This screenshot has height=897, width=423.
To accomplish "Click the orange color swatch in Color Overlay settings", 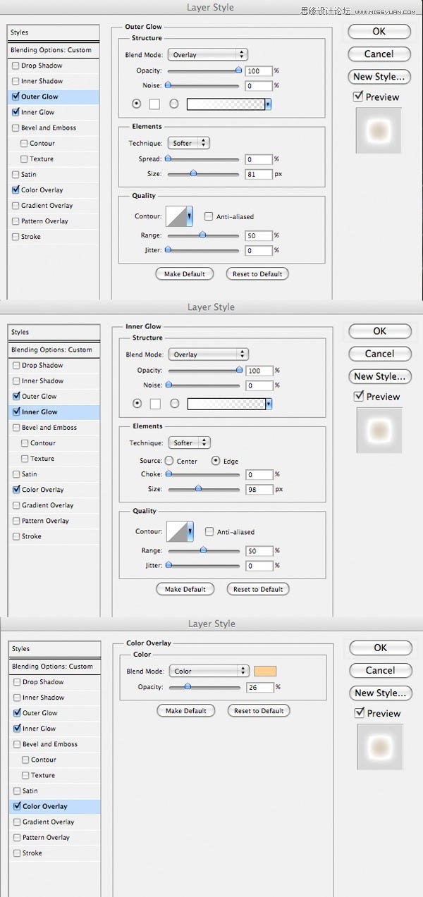I will tap(266, 671).
